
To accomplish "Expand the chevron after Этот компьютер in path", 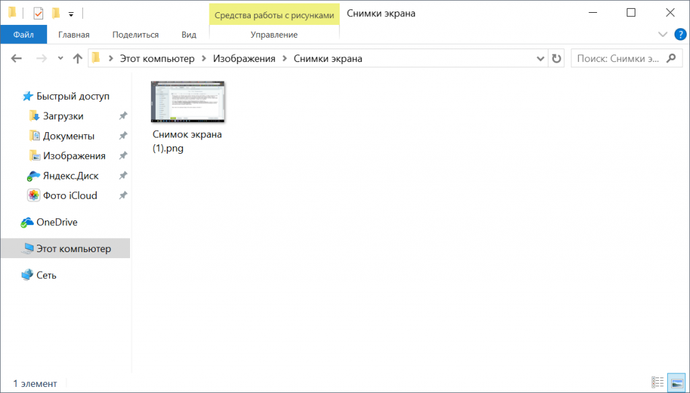I will click(x=204, y=59).
